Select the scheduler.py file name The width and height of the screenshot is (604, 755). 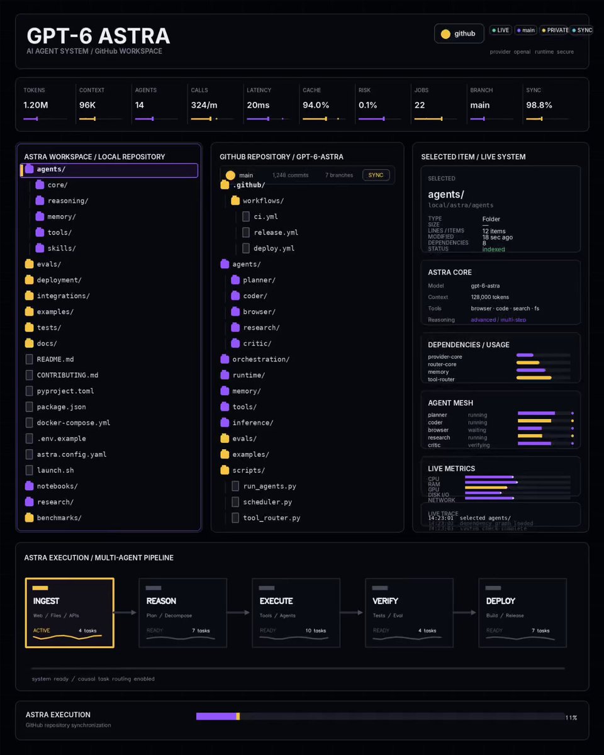coord(267,502)
